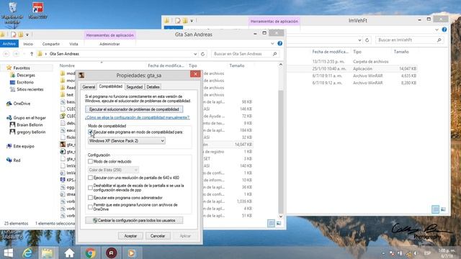The image size is (461, 259).
Task: Open File Explorer taskbar icon
Action: (x=47, y=253)
